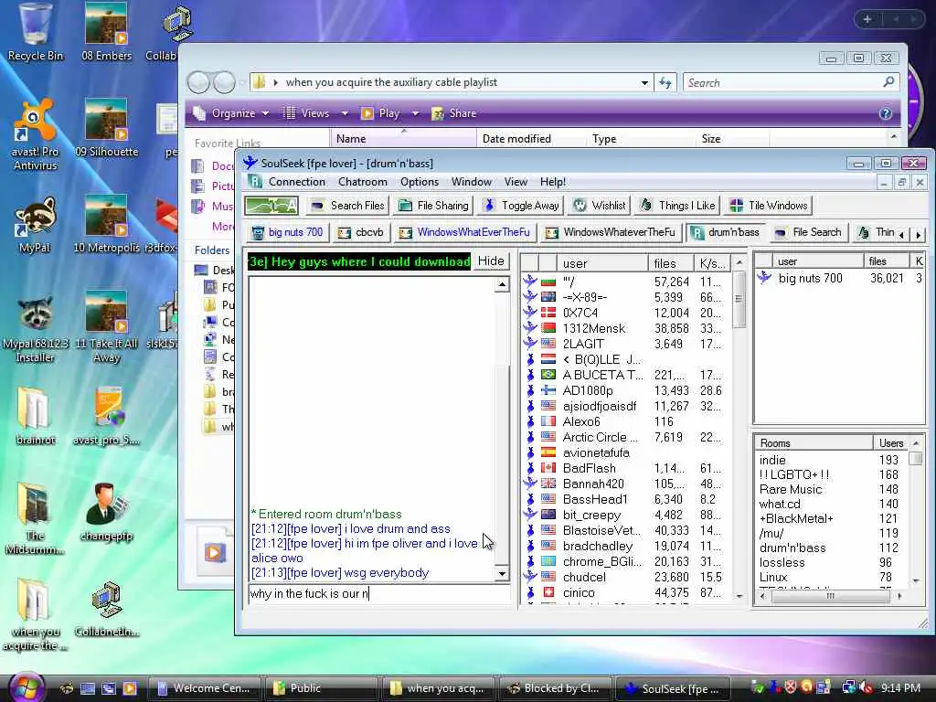The width and height of the screenshot is (936, 702).
Task: Open the Help! menu
Action: [x=553, y=182]
